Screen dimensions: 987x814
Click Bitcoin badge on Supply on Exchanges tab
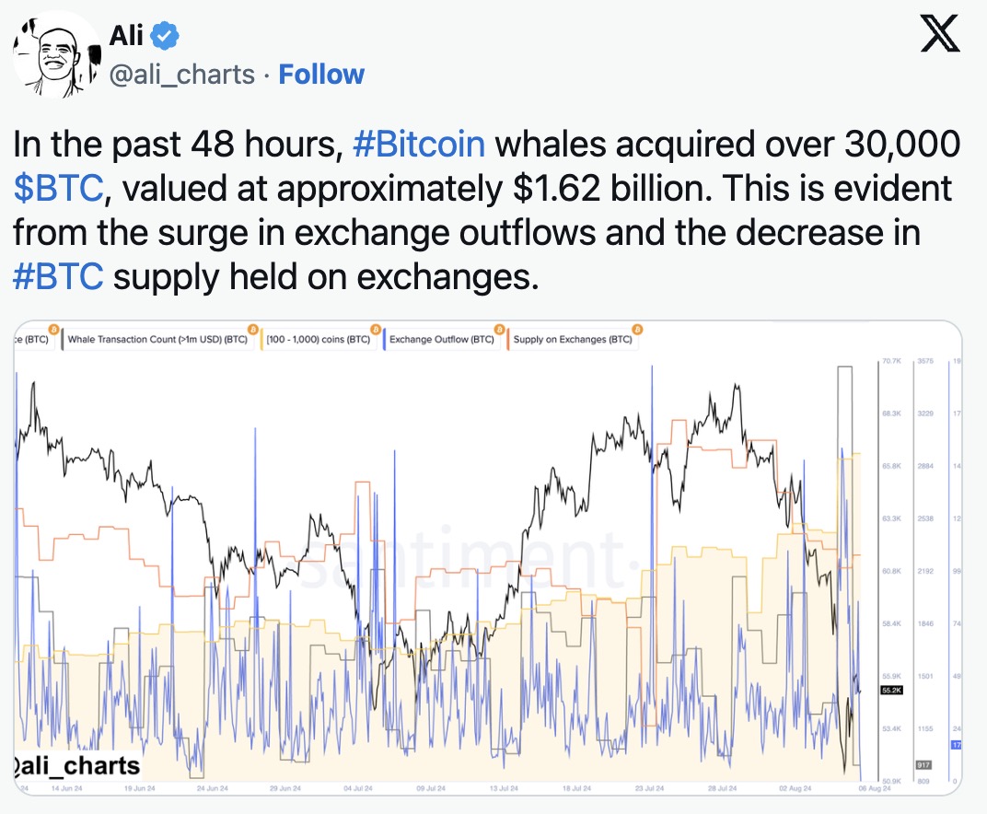coord(637,330)
